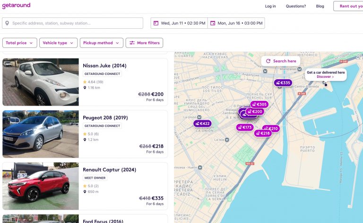The image size is (363, 223).
Task: Click the 650 m distance of Renault Captur
Action: [91, 191]
